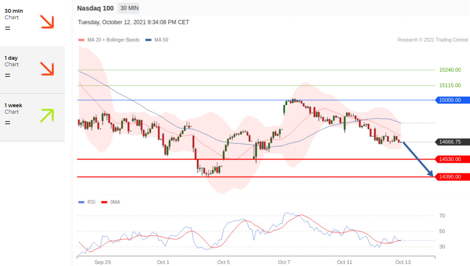Click the 14666.75 current price tag
The image size is (470, 266).
tap(452, 142)
